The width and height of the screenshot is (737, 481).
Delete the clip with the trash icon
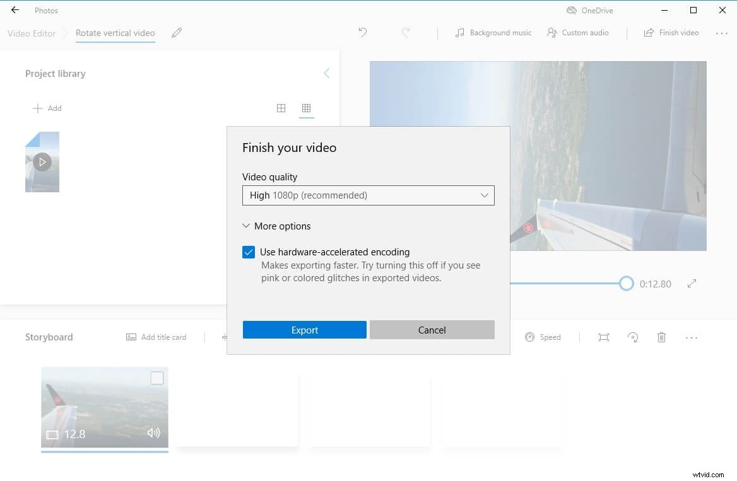pos(661,337)
